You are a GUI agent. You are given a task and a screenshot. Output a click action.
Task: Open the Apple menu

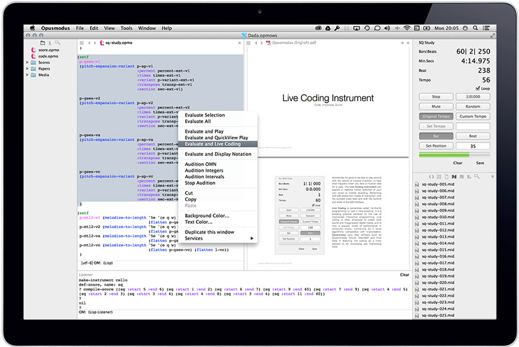32,28
